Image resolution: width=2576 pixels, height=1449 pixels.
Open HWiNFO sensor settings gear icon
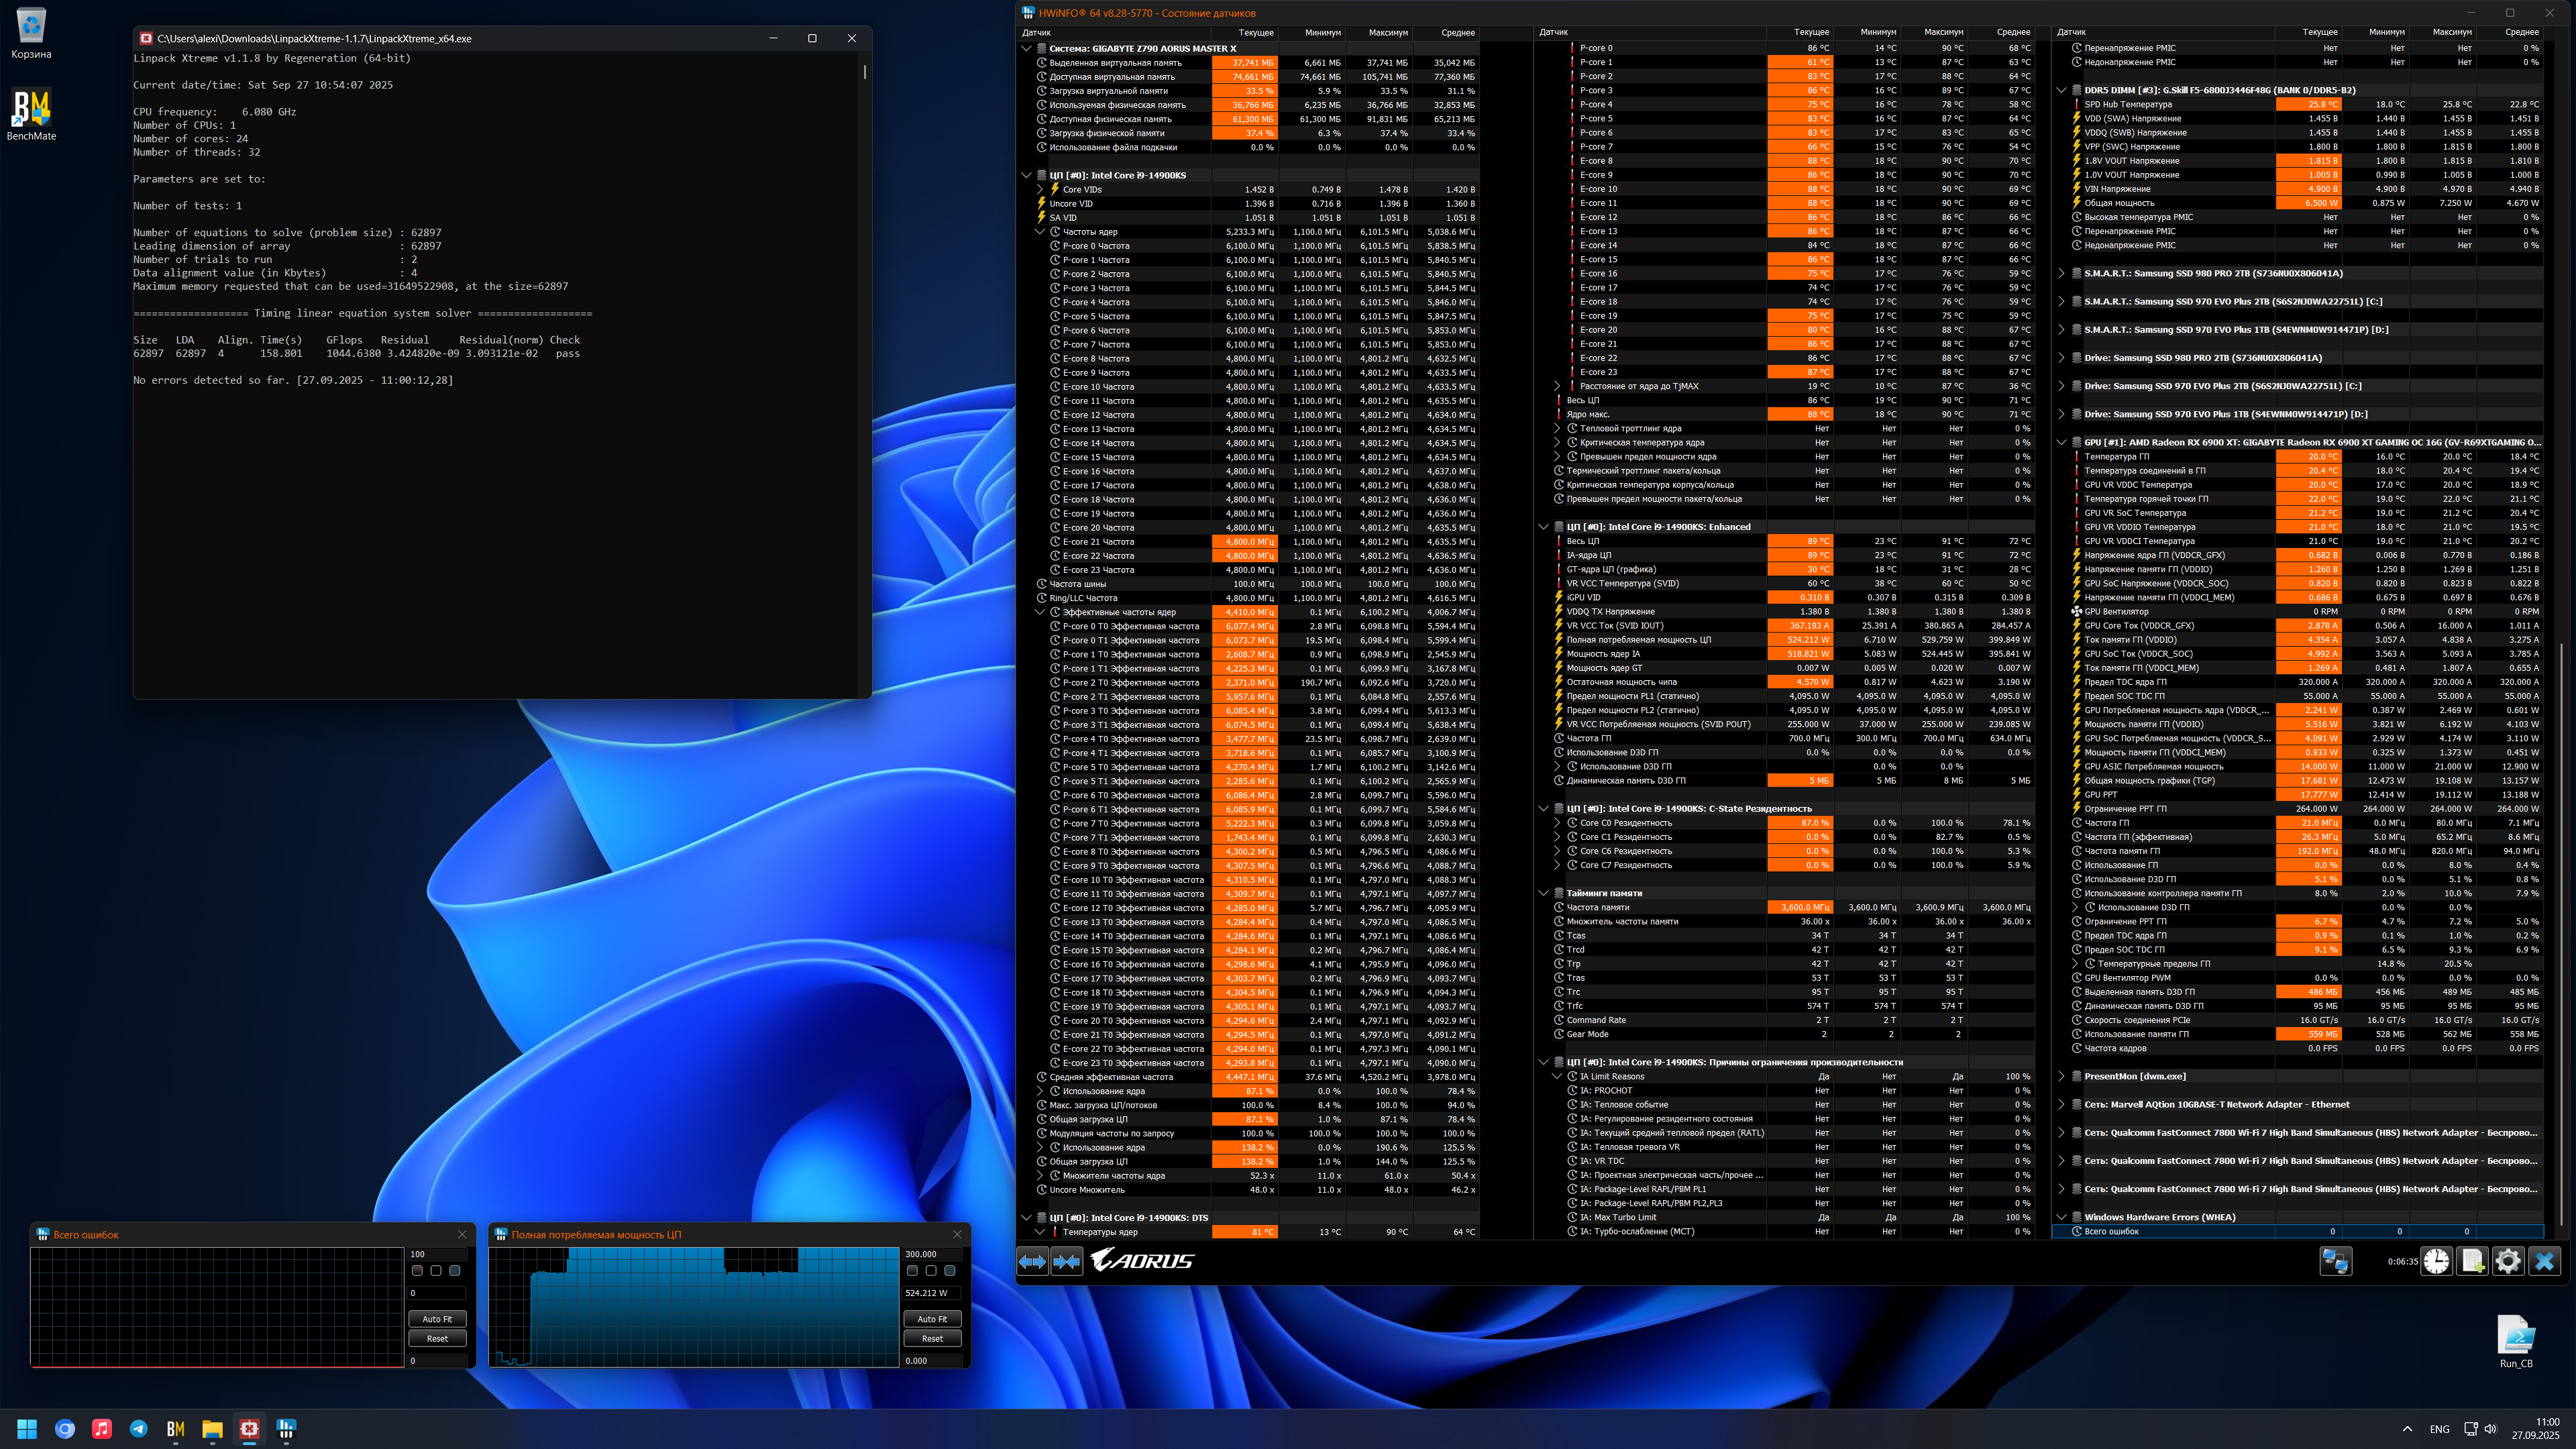pos(2508,1261)
